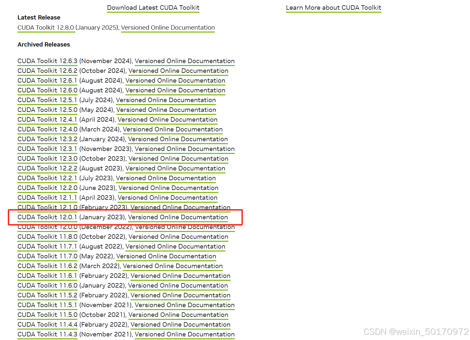Click the "Archived Releases" heading text

tap(44, 45)
